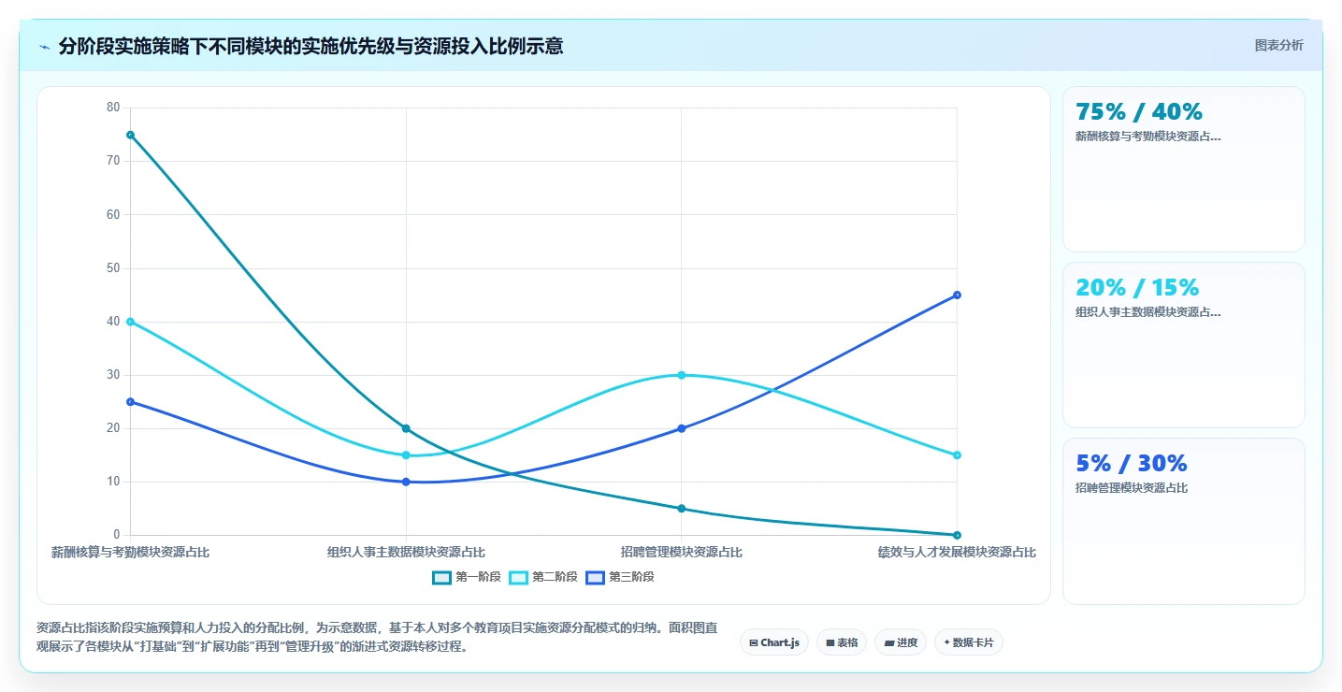1342x692 pixels.
Task: Click 第一阶段 point at 招聘管理 value 5
Action: pos(682,509)
